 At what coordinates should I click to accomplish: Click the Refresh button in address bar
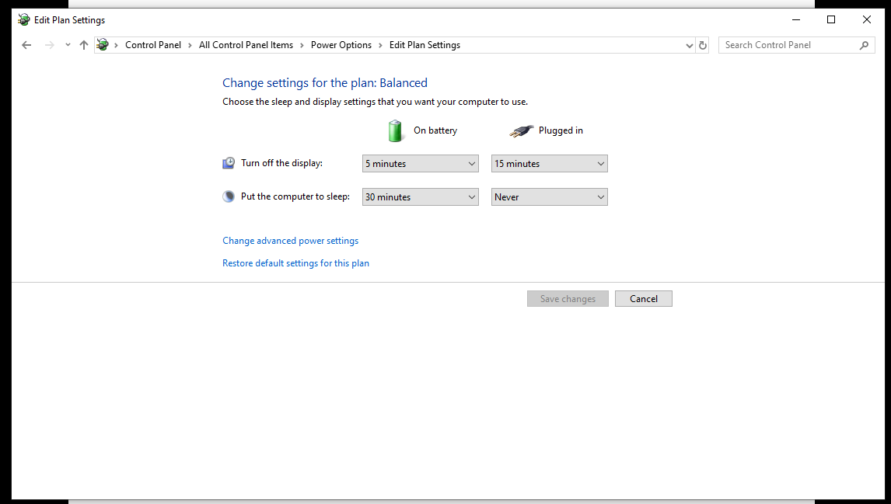[703, 45]
